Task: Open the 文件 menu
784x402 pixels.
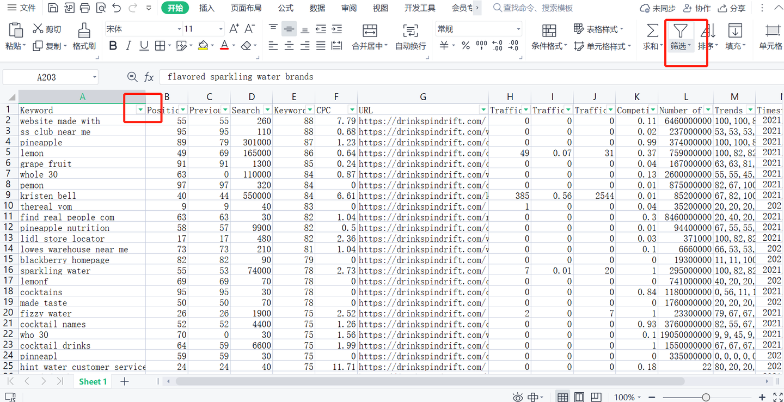Action: point(22,8)
